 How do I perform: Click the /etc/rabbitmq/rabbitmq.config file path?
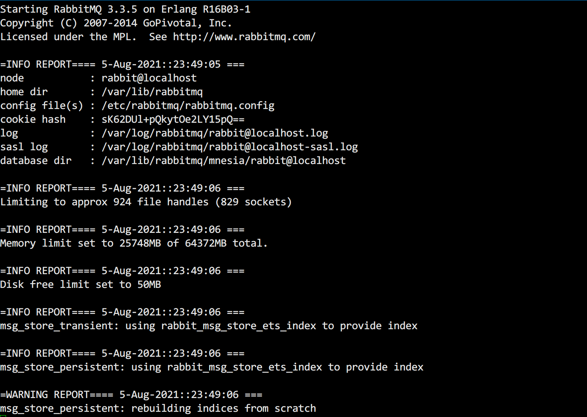(x=188, y=106)
